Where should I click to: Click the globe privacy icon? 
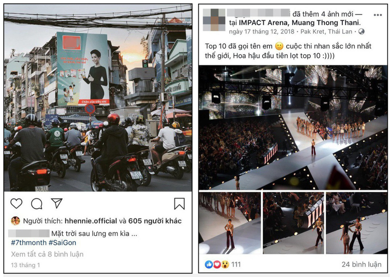tap(361, 31)
